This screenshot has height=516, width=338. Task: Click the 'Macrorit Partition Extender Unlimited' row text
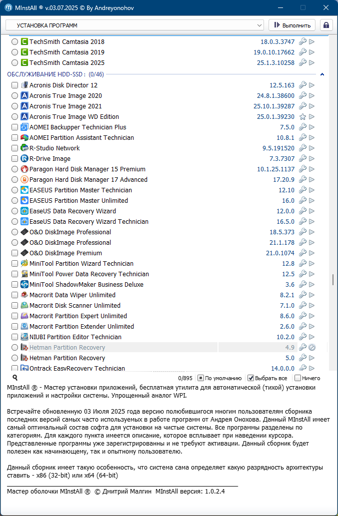(x=81, y=327)
